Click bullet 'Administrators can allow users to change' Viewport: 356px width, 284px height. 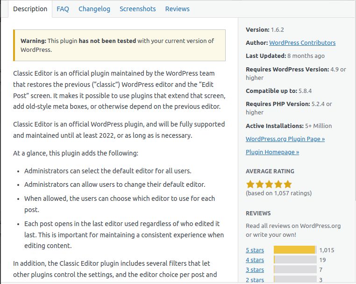pos(114,185)
